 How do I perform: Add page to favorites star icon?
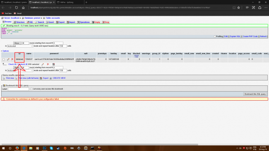click(x=238, y=7)
